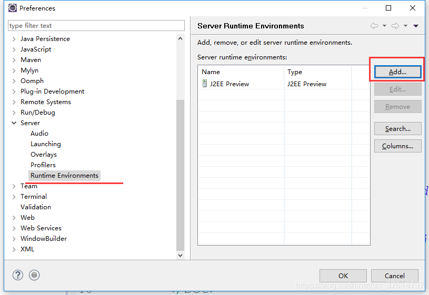Click the back navigation arrow icon
This screenshot has width=429, height=295.
pyautogui.click(x=374, y=26)
